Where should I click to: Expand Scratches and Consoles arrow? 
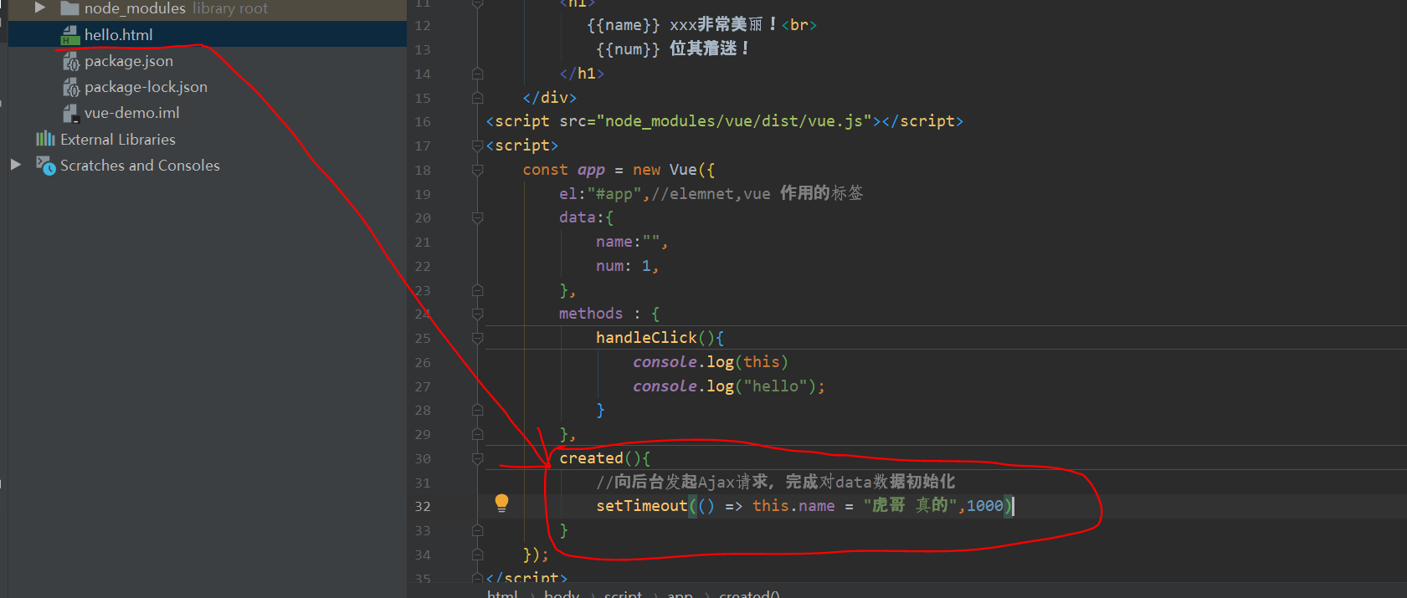pos(15,165)
